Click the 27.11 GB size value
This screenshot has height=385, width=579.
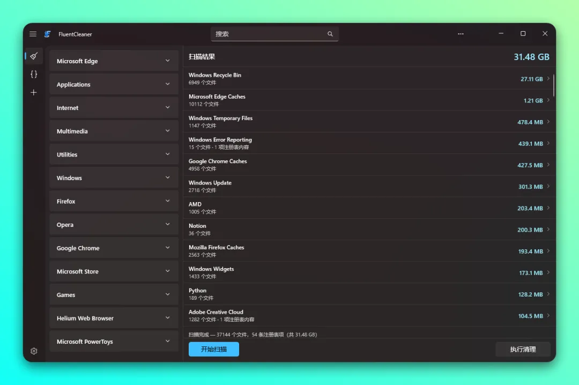pyautogui.click(x=532, y=79)
